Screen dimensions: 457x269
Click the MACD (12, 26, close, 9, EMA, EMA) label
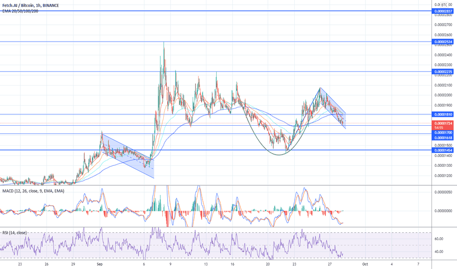(33, 191)
